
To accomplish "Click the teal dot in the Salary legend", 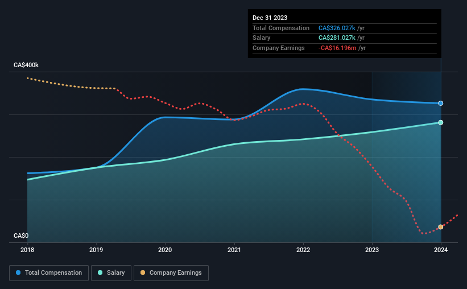I will pos(100,273).
